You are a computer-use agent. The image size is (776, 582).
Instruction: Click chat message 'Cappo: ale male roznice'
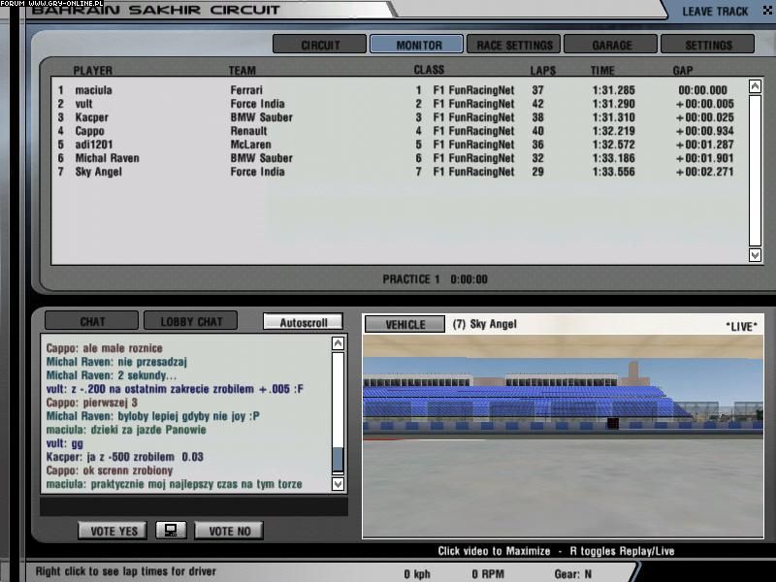click(104, 348)
